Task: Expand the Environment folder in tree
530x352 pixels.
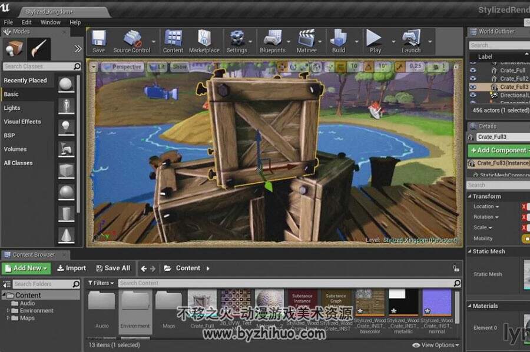Action: (x=8, y=310)
